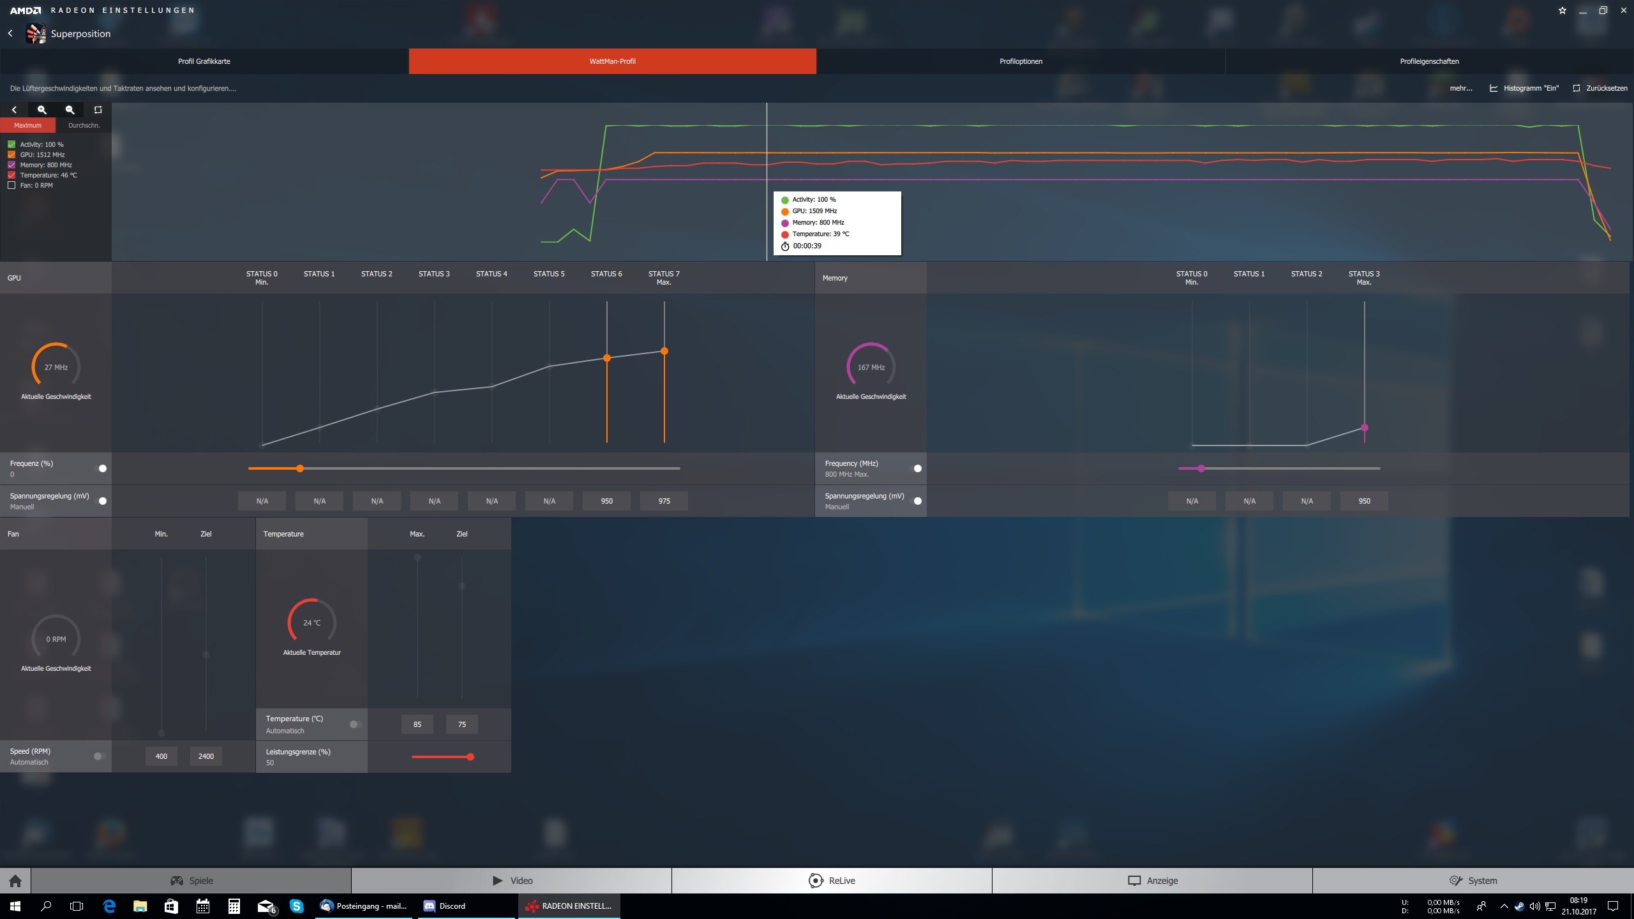Go back using the arrow beside Superposition
Image resolution: width=1634 pixels, height=919 pixels.
pos(10,33)
